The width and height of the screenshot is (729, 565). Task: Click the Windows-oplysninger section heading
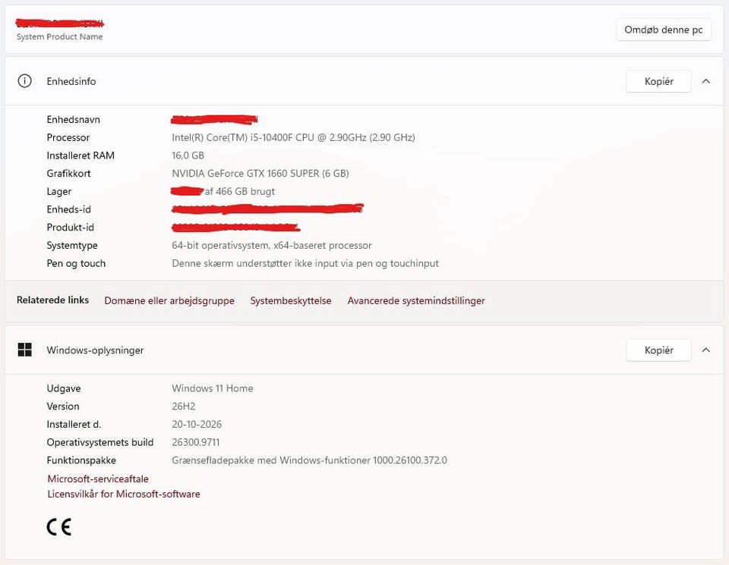pos(95,350)
